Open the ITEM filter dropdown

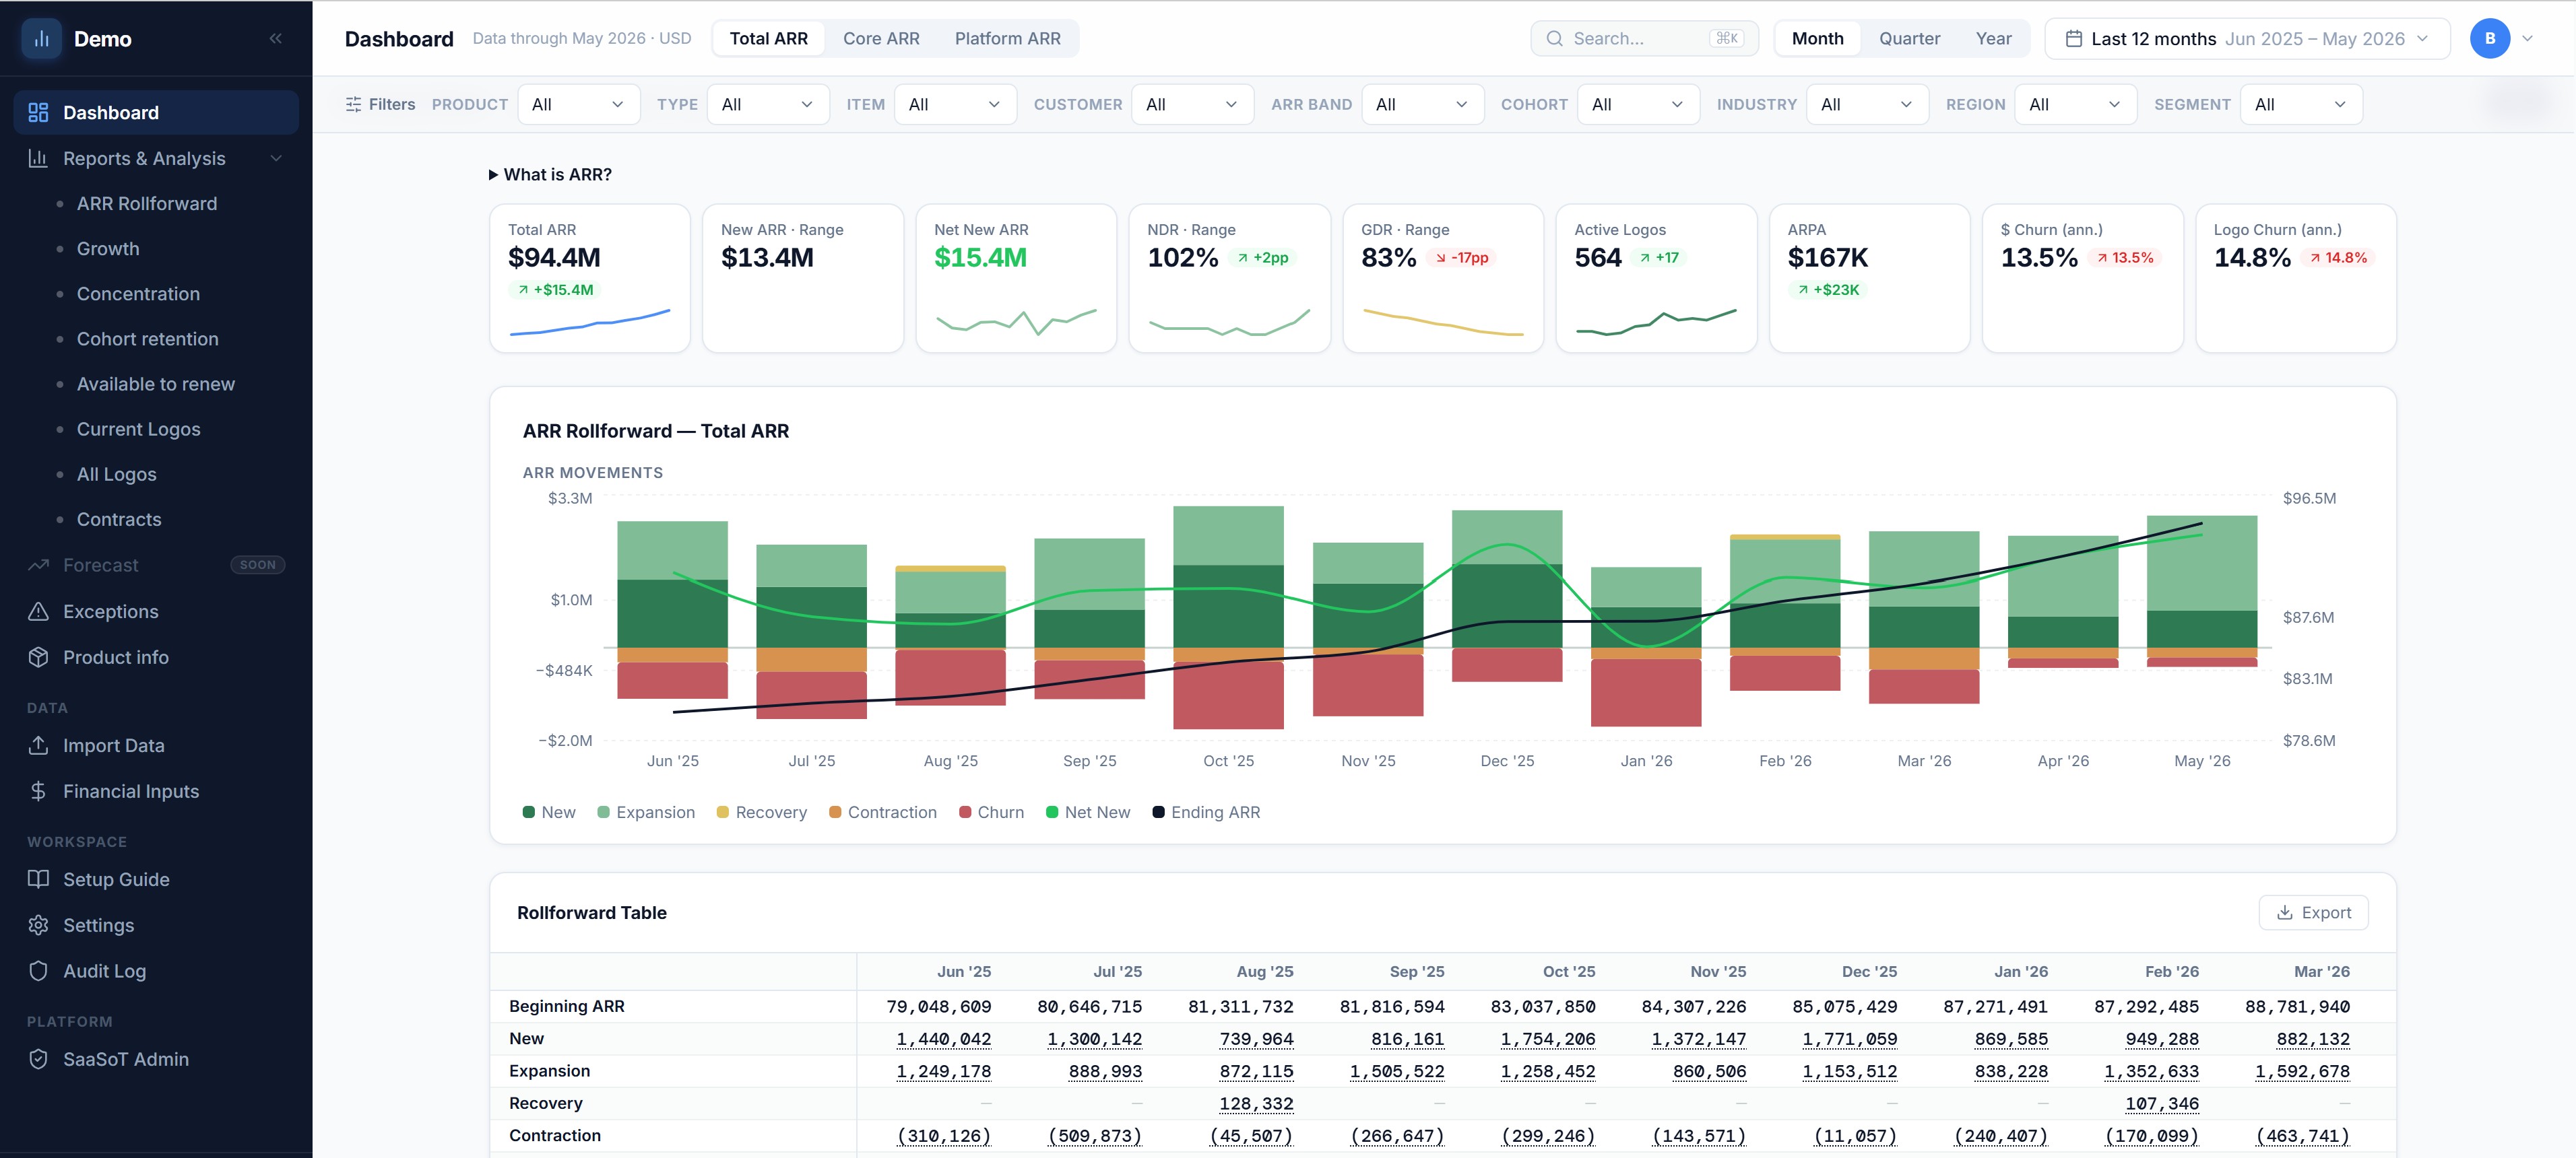click(x=955, y=104)
